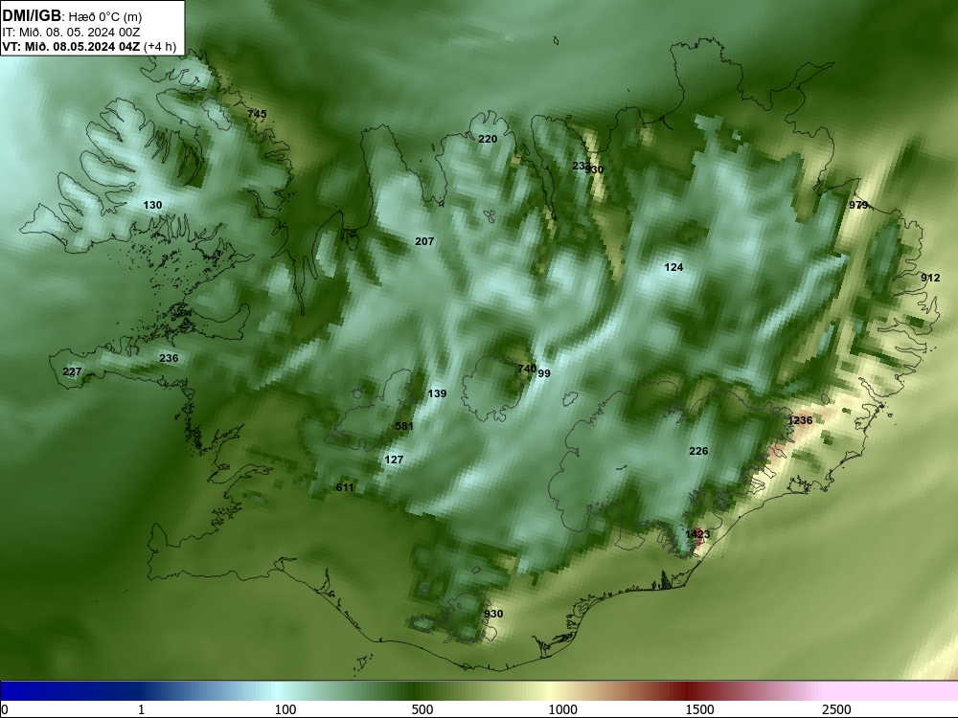Click the color scale label 1000

pyautogui.click(x=562, y=709)
